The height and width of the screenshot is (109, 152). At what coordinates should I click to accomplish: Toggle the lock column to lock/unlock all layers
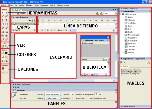pos(32,20)
